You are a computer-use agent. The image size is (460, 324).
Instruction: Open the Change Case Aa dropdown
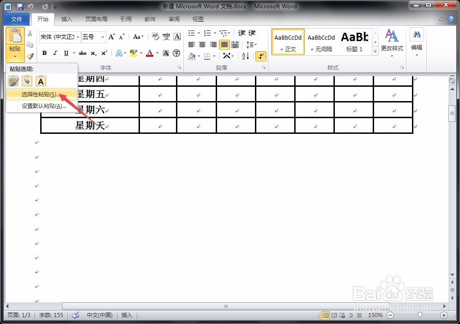tap(138, 36)
